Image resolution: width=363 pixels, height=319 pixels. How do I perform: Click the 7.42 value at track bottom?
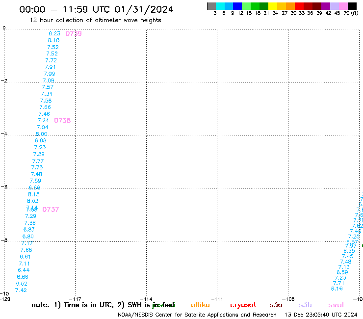coord(21,290)
